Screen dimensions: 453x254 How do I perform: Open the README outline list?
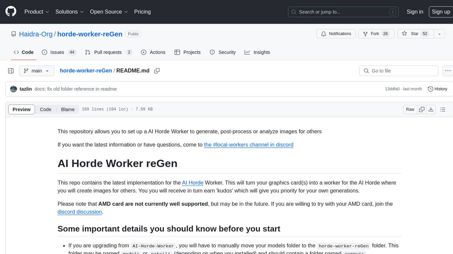443,109
